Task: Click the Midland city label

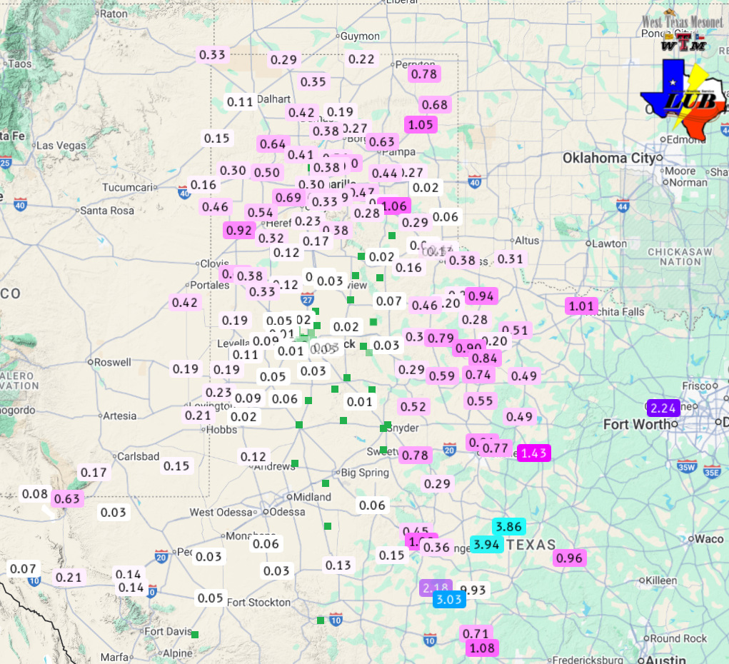Action: click(312, 497)
